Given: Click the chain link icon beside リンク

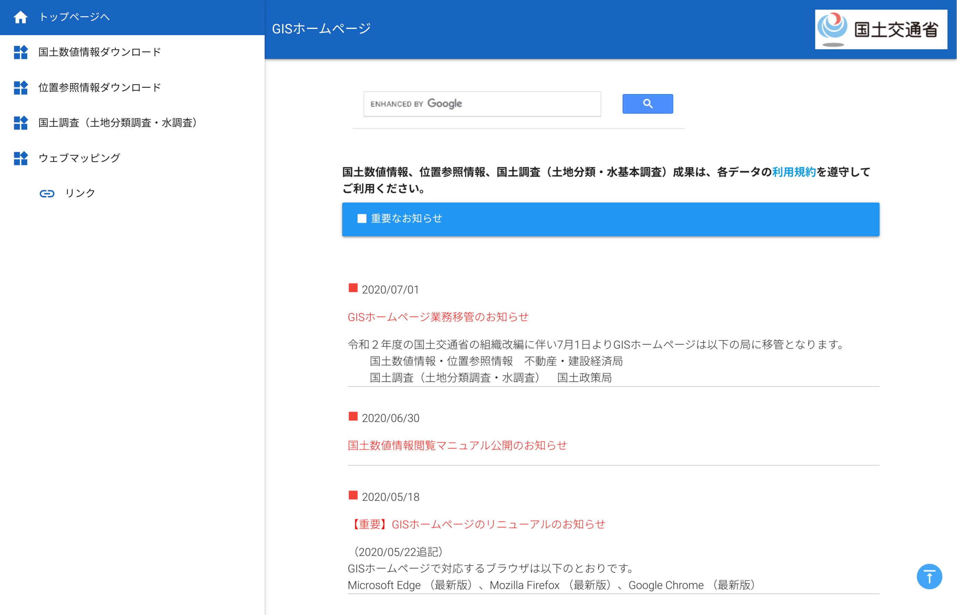Looking at the screenshot, I should [x=47, y=194].
